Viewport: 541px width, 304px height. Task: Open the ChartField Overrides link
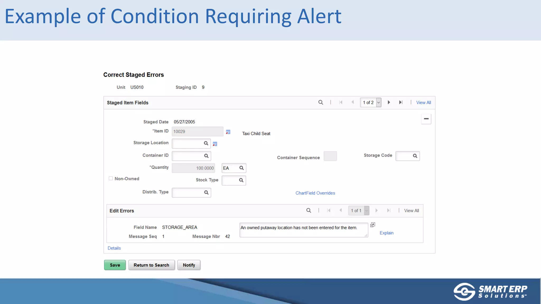(x=315, y=193)
